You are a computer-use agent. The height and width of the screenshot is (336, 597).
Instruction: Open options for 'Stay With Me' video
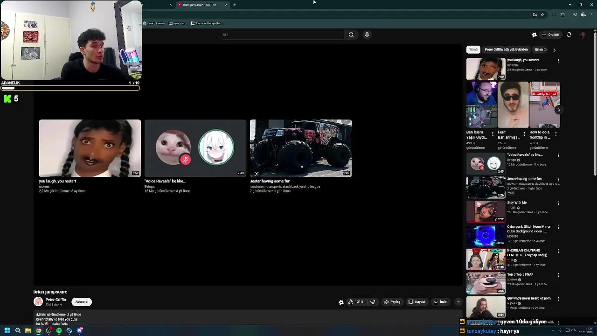click(x=558, y=203)
